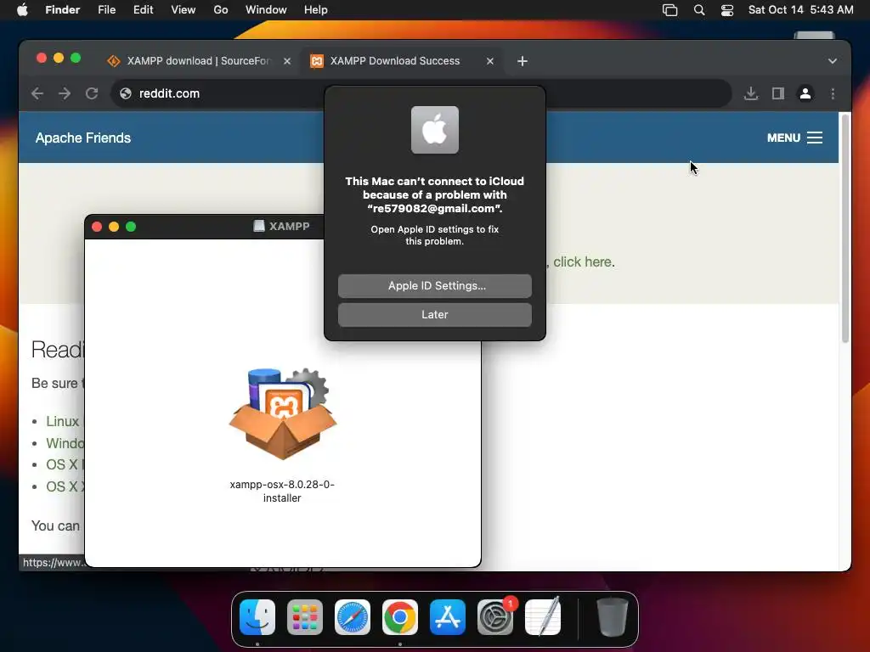870x652 pixels.
Task: Open Chrome downloads icon
Action: [x=751, y=93]
